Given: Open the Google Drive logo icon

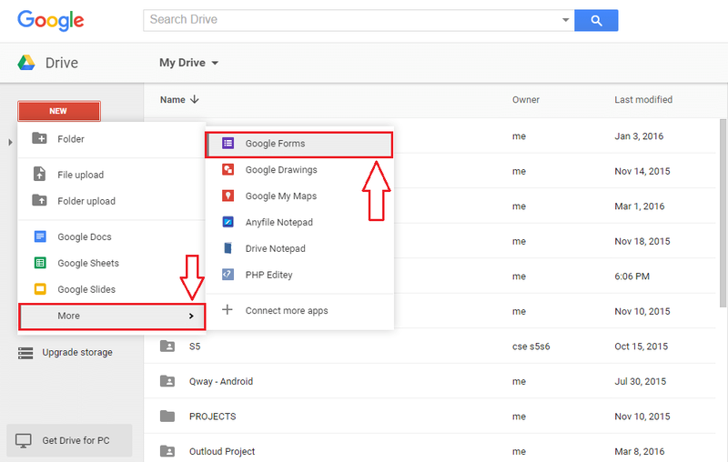Looking at the screenshot, I should [26, 63].
